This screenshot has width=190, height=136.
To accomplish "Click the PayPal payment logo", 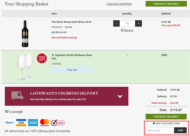I will click(9, 123).
